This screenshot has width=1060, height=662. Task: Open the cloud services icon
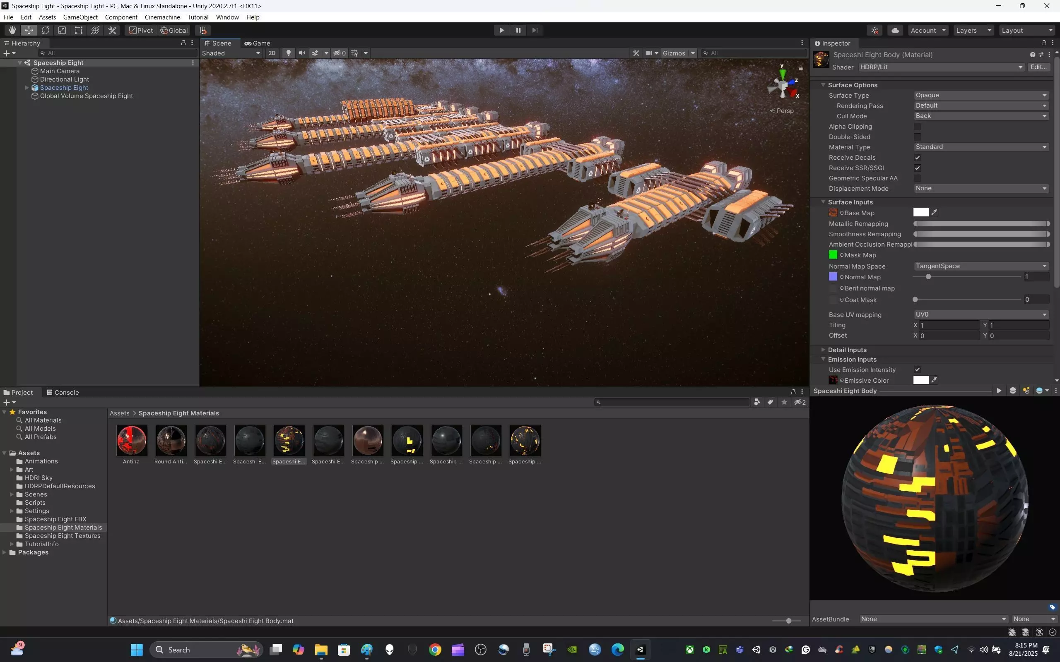point(895,30)
